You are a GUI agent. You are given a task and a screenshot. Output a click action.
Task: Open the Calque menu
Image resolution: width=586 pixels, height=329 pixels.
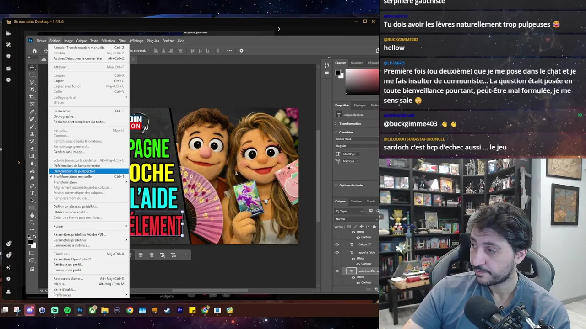click(x=81, y=41)
